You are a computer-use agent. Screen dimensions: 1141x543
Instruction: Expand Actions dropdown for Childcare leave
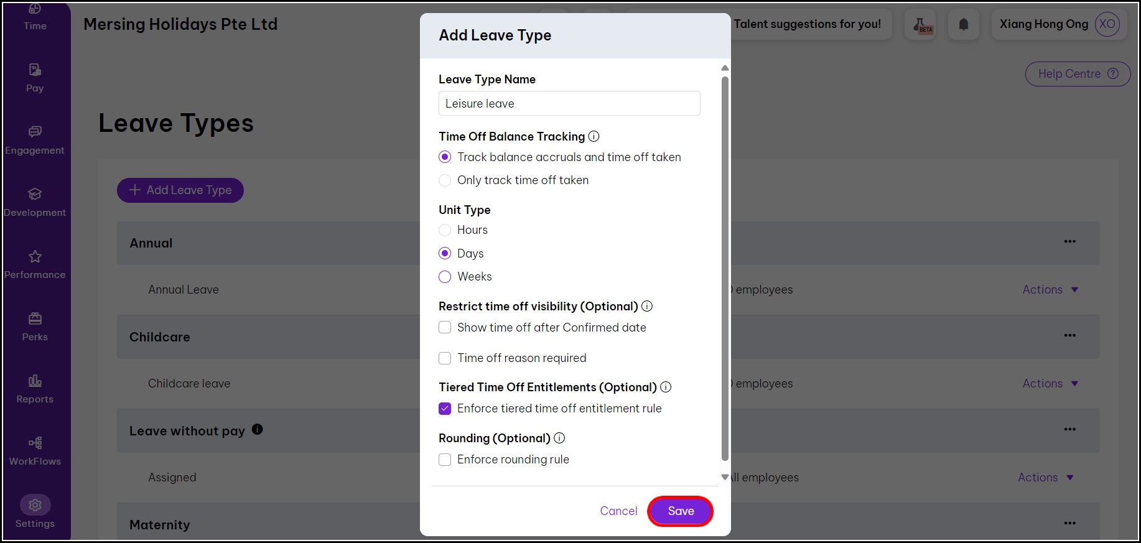[x=1050, y=384]
